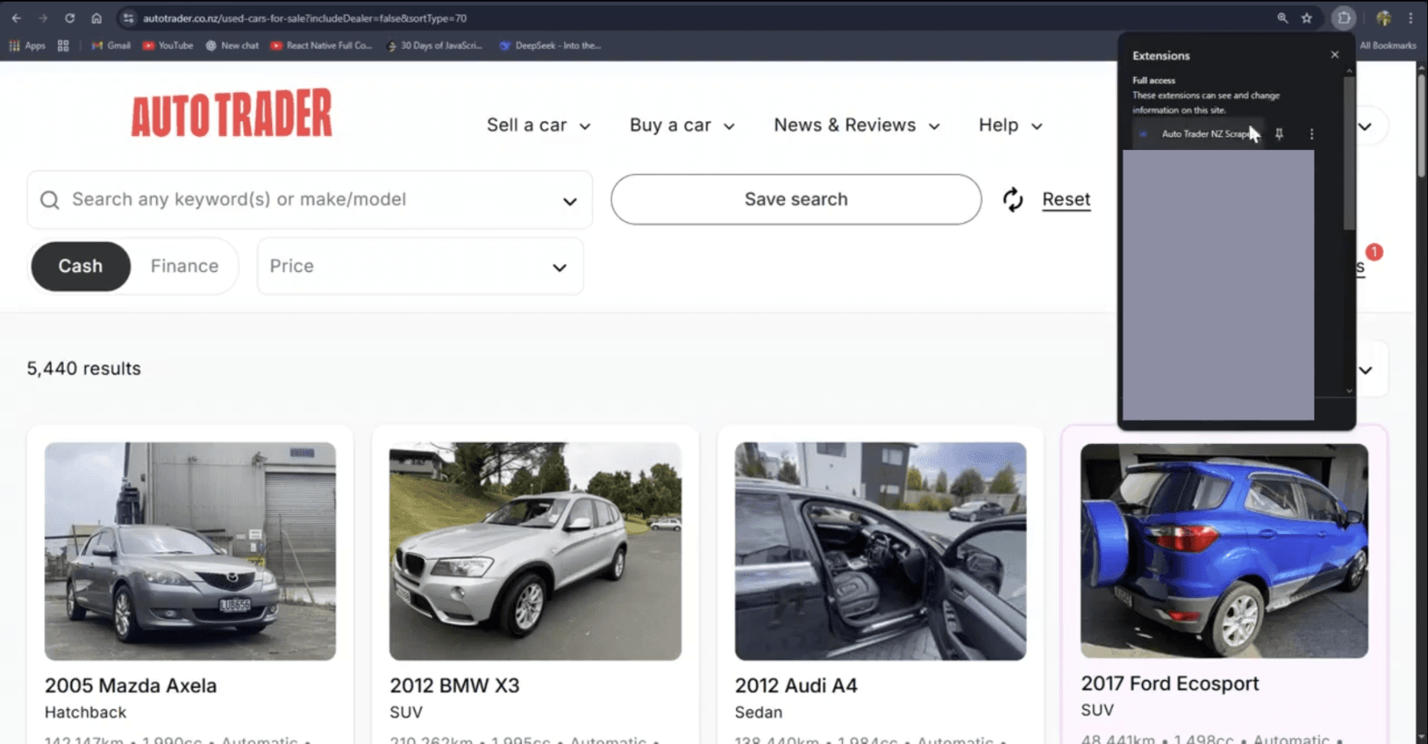The height and width of the screenshot is (744, 1428).
Task: Open the 2005 Mazda Axela listing title
Action: click(x=130, y=686)
